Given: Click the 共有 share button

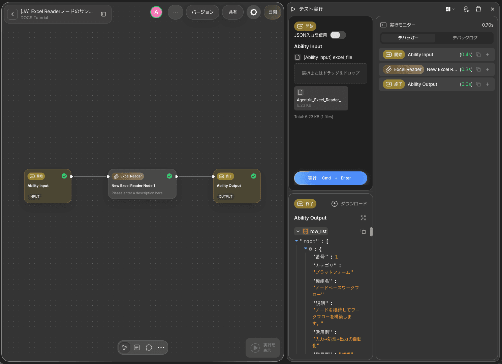Looking at the screenshot, I should click(x=233, y=12).
